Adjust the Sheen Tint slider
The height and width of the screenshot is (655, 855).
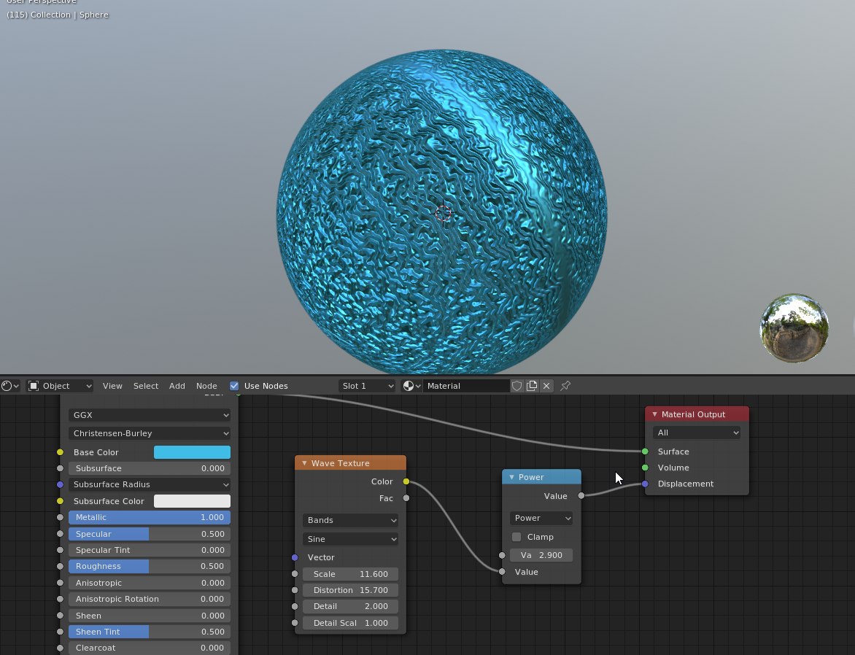(150, 632)
